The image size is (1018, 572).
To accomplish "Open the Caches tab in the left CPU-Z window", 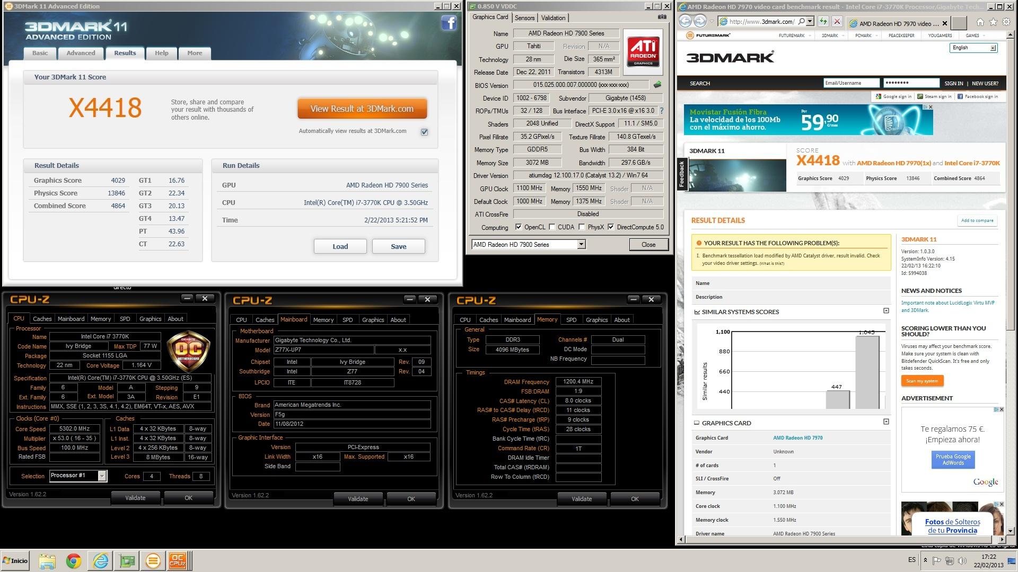I will tap(42, 319).
